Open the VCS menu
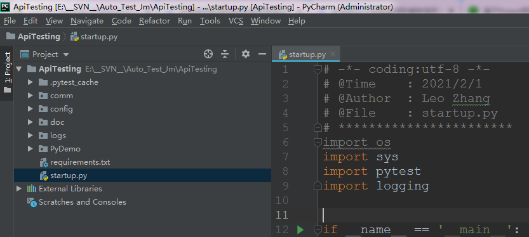Viewport: 529px width, 237px height. [x=236, y=21]
